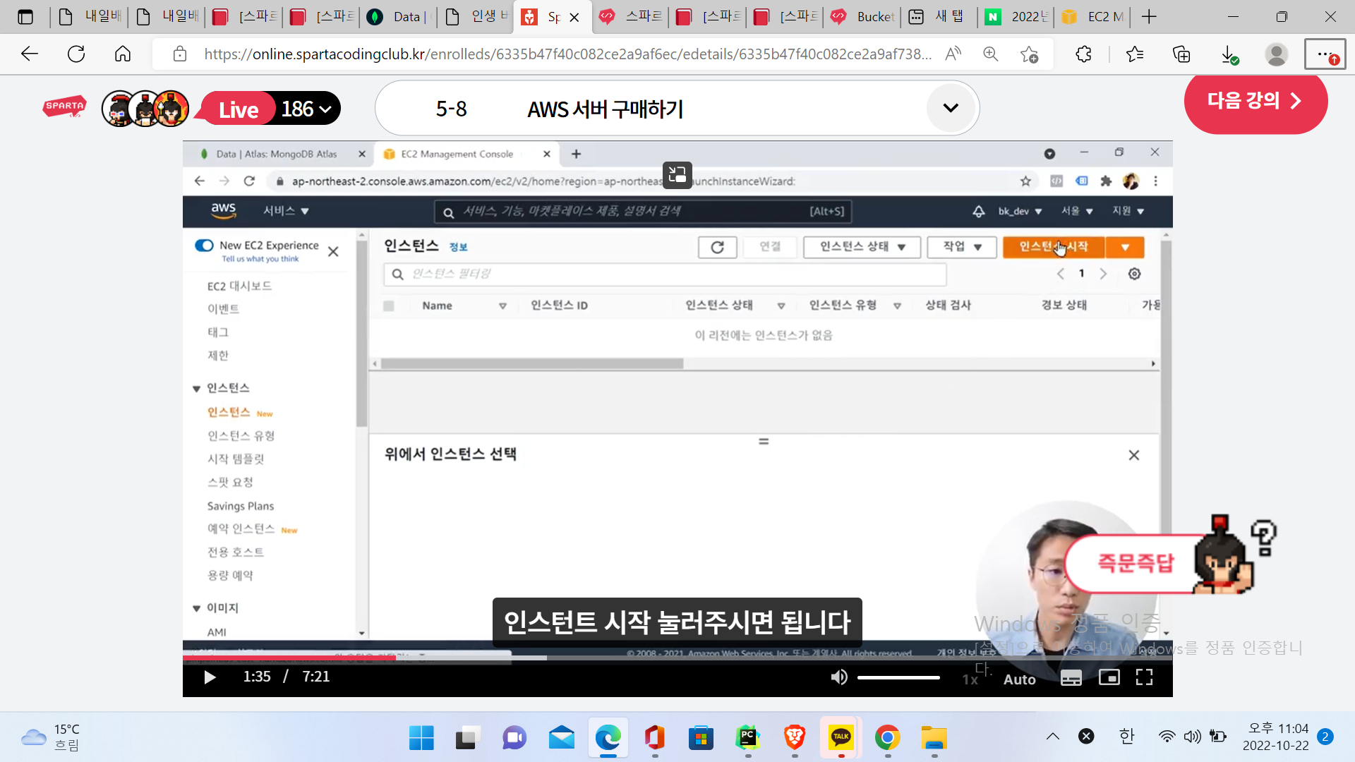
Task: Open Edge settings and more menu
Action: pyautogui.click(x=1325, y=54)
